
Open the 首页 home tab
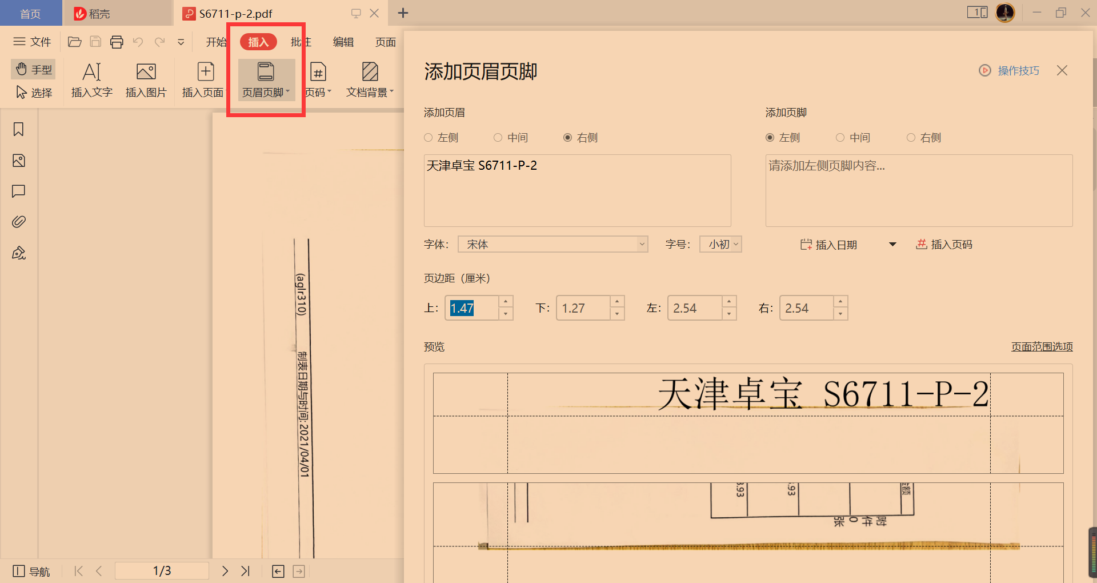click(31, 13)
